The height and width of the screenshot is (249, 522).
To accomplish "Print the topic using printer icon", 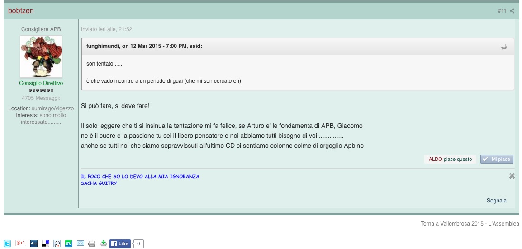I will 92,244.
